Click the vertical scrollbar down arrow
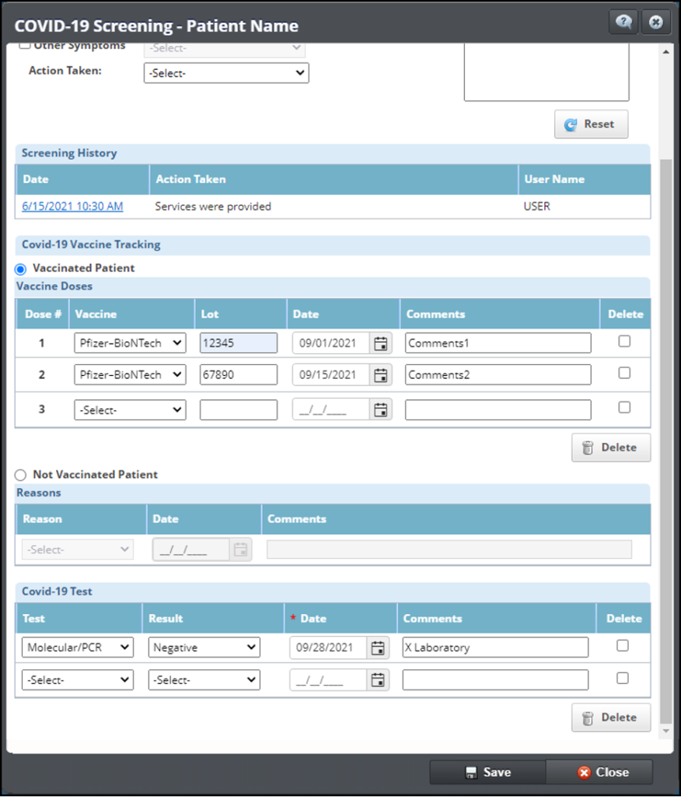 click(x=665, y=732)
